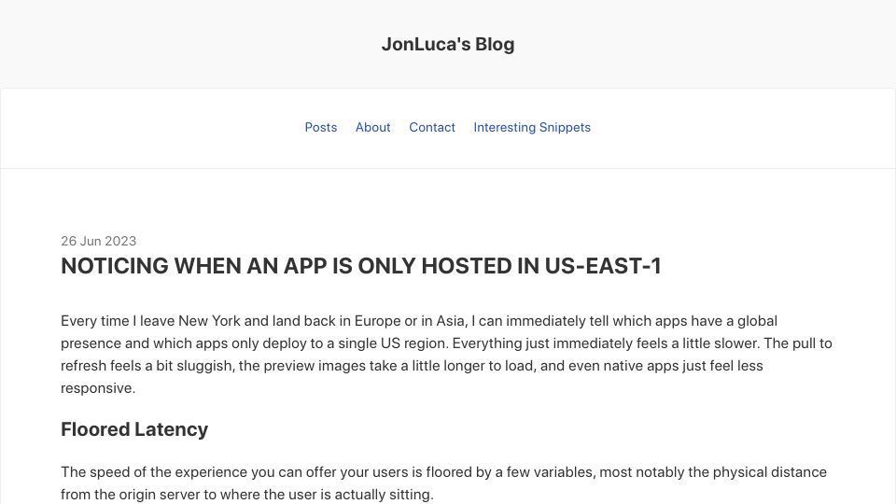The width and height of the screenshot is (896, 504).
Task: Open the Posts navigation link
Action: [x=320, y=128]
